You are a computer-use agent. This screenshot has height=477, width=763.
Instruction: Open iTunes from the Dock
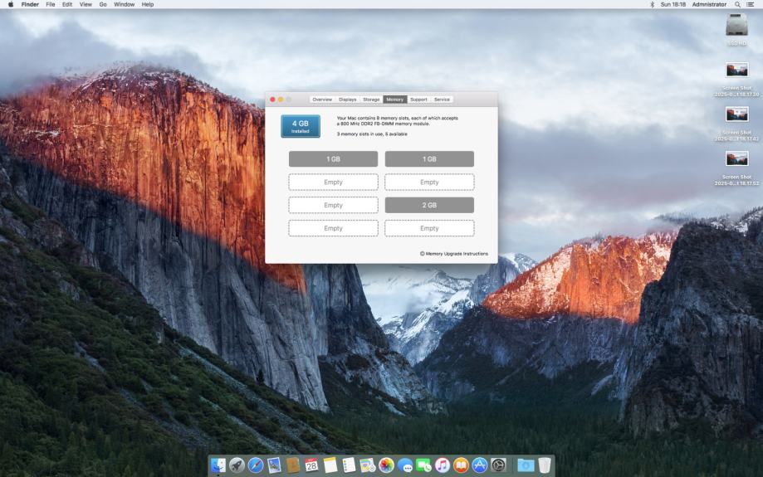click(443, 465)
